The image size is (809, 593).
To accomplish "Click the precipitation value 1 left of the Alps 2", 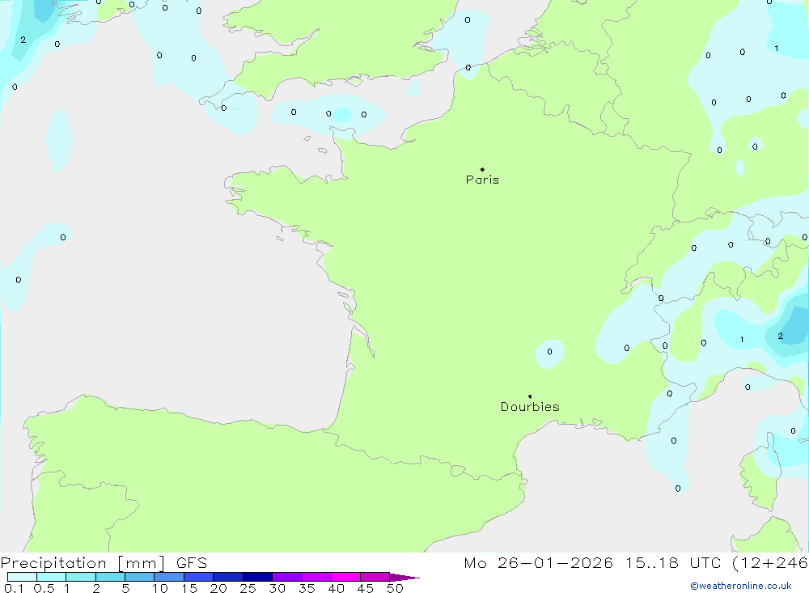I will click(742, 340).
